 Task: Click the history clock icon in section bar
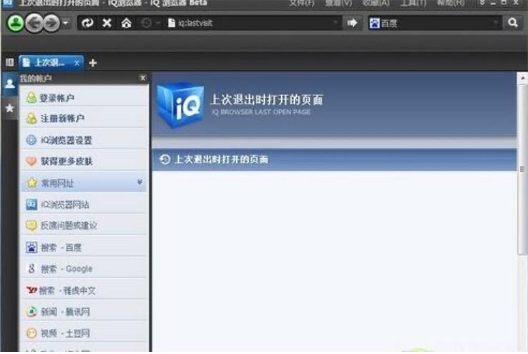[165, 159]
